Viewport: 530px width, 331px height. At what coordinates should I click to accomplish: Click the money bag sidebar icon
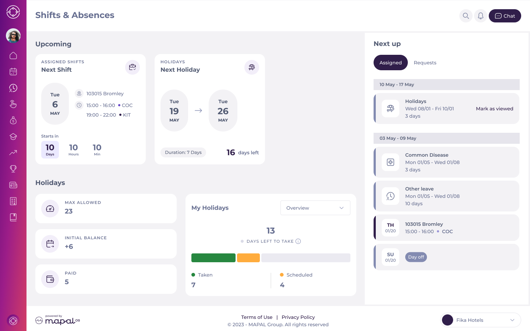coord(13,120)
